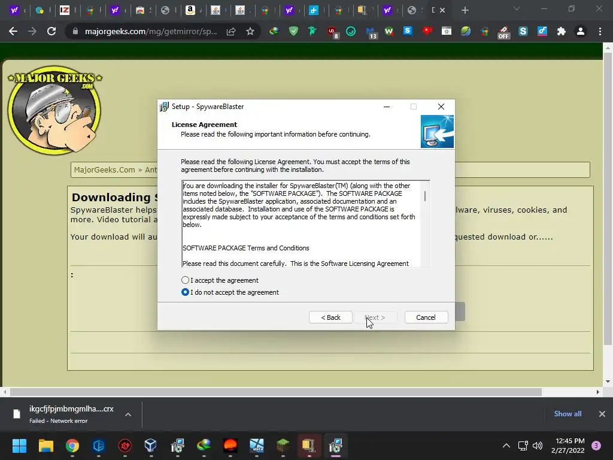Click the vertical page scrollbar

(x=608, y=199)
